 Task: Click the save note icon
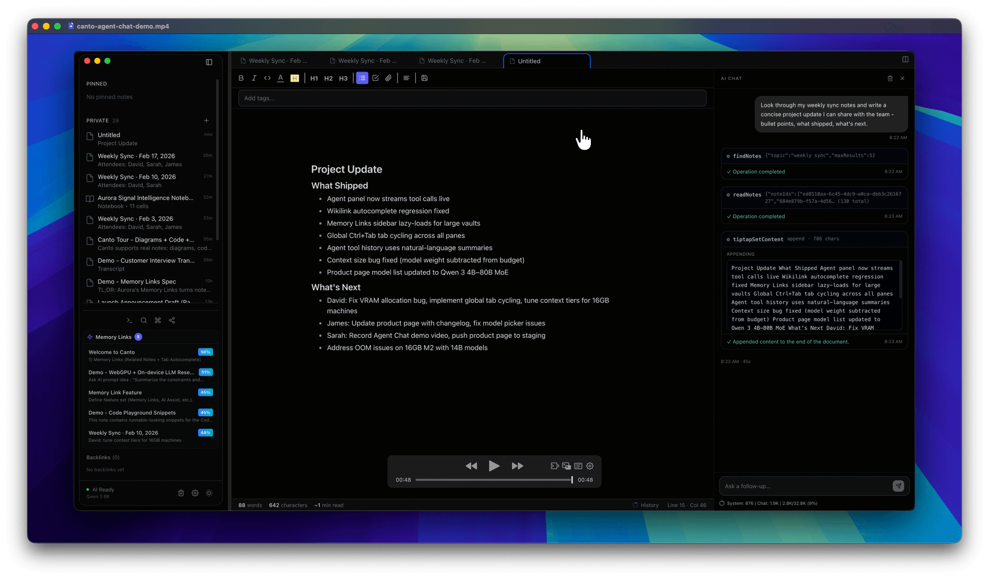point(424,78)
